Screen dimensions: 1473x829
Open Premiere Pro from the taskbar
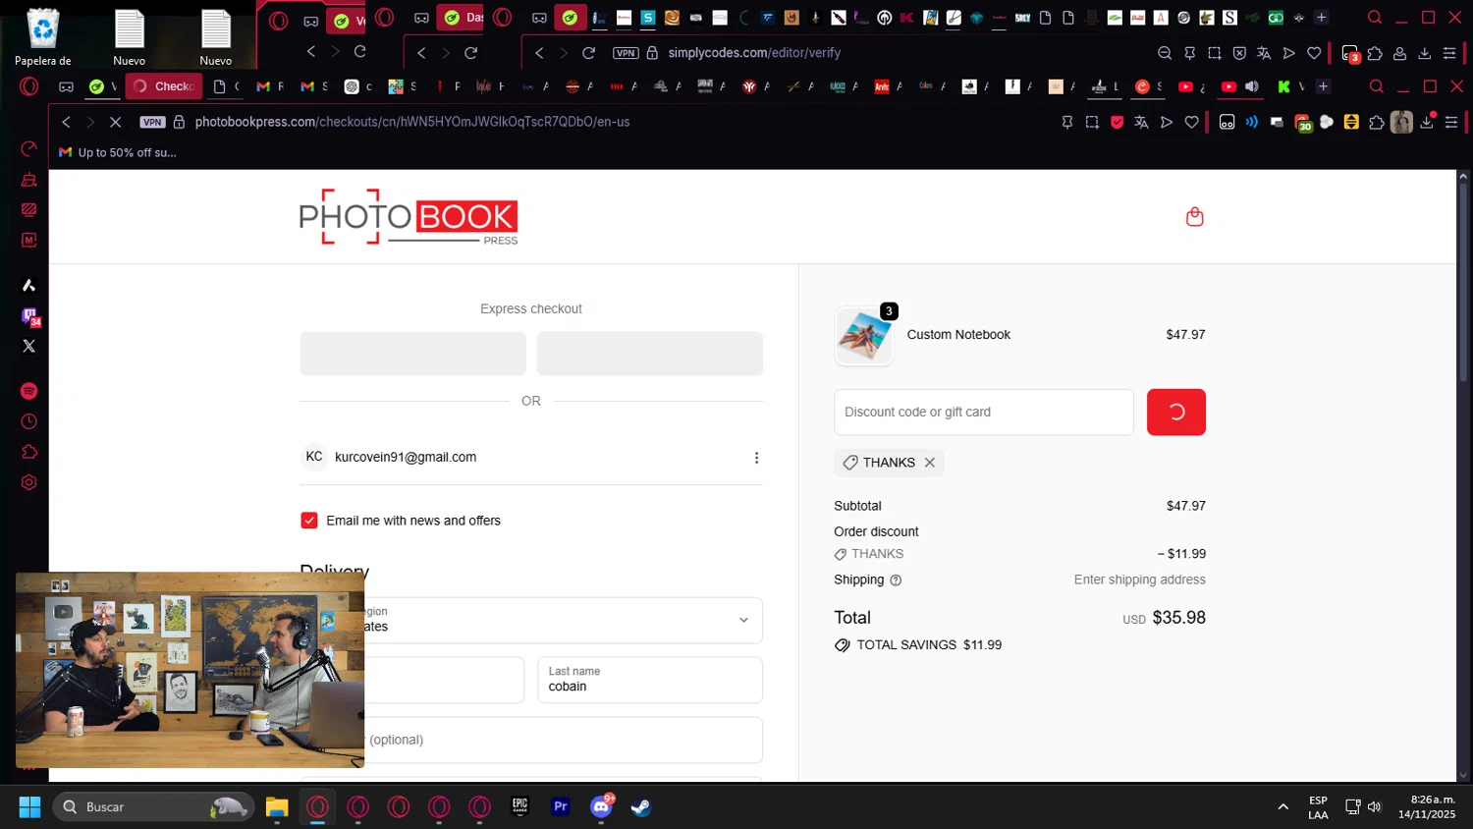[x=561, y=807]
